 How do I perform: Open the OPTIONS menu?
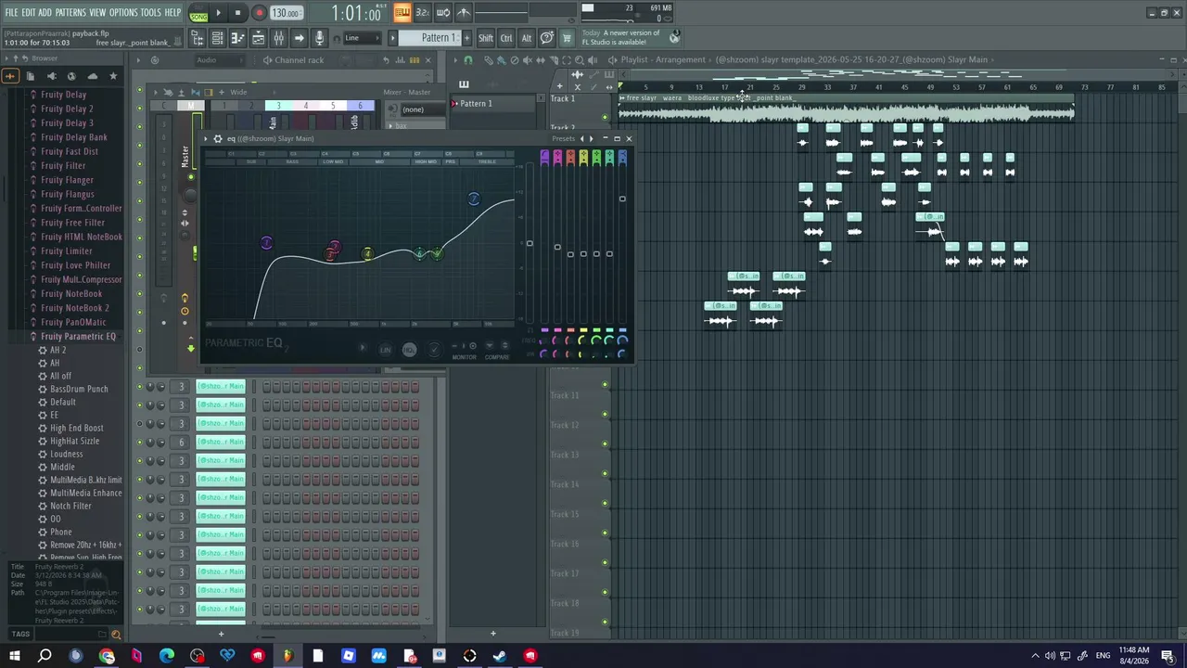pyautogui.click(x=123, y=12)
